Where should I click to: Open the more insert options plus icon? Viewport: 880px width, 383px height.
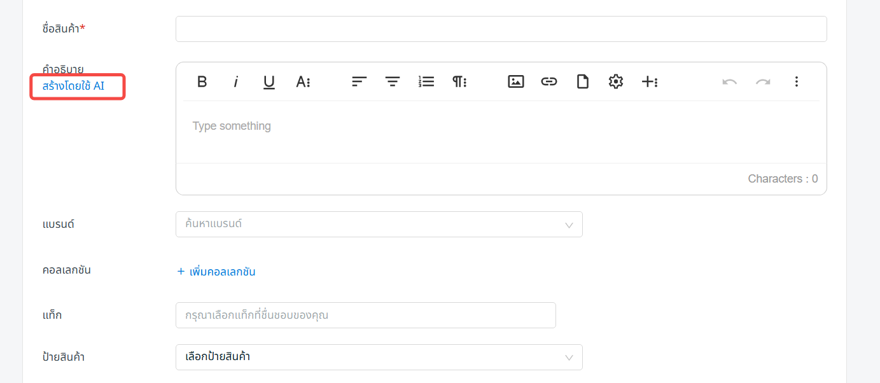point(649,81)
